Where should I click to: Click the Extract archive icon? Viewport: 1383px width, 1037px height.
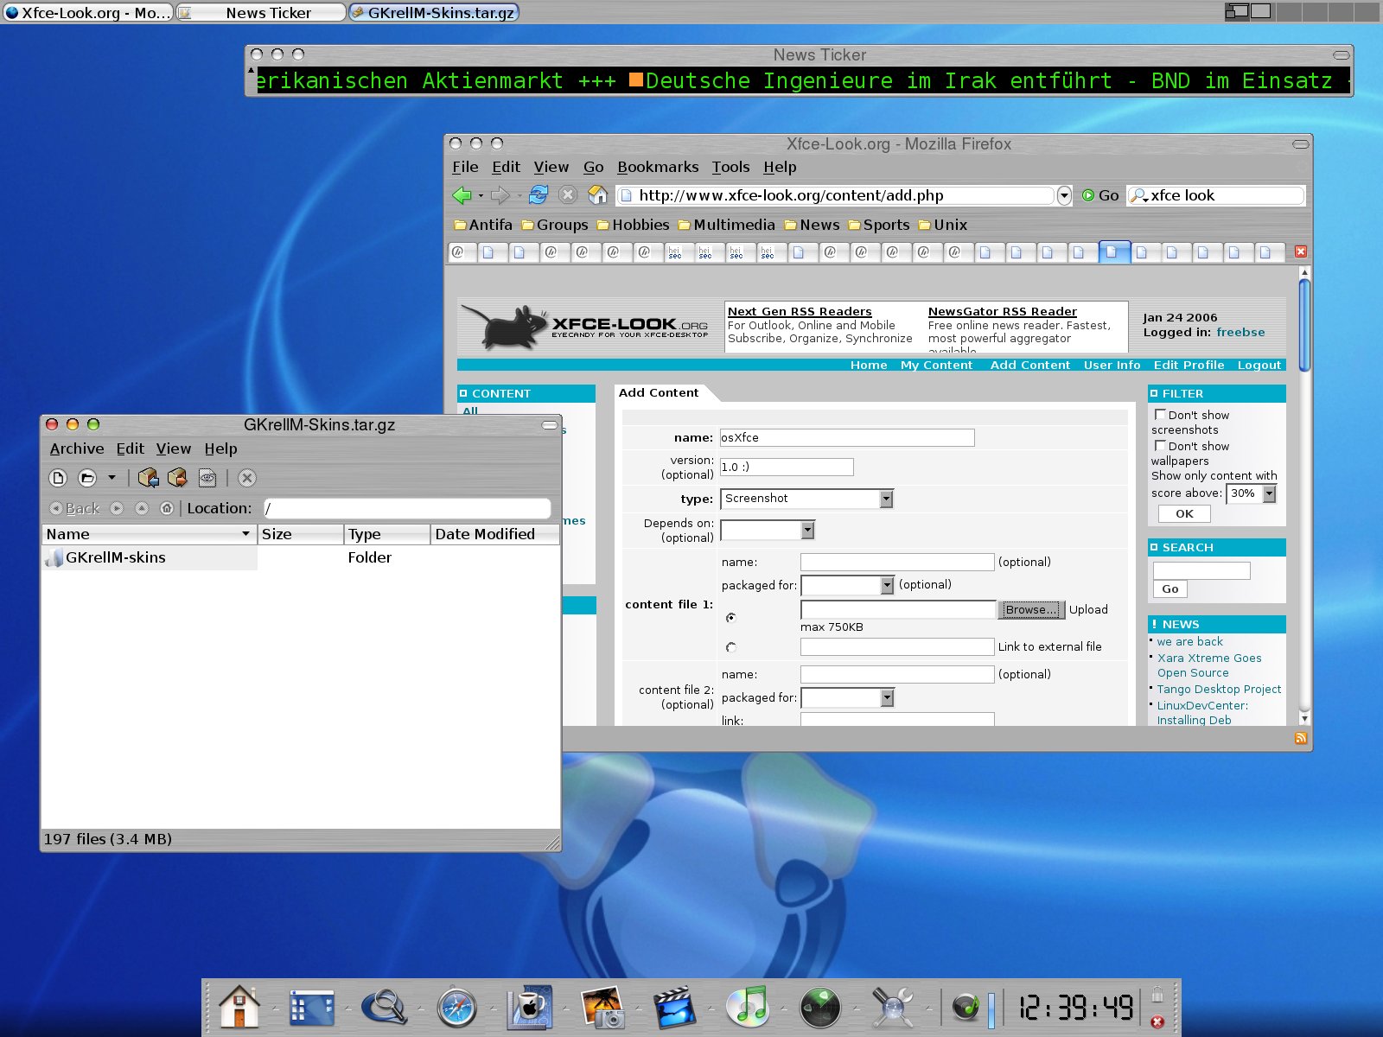pyautogui.click(x=177, y=477)
